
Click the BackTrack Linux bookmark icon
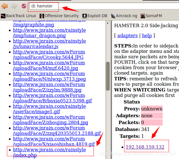[3, 16]
